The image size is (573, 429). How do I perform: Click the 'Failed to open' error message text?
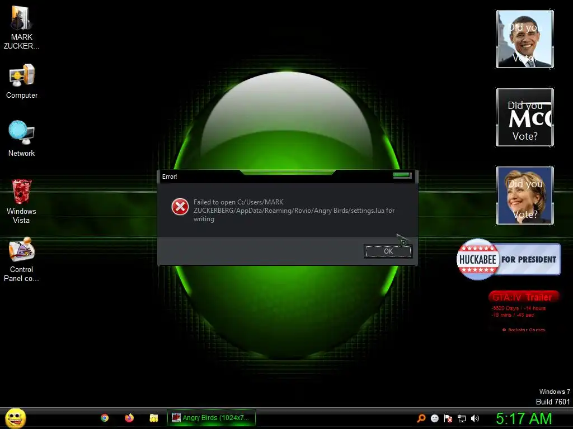pos(294,211)
